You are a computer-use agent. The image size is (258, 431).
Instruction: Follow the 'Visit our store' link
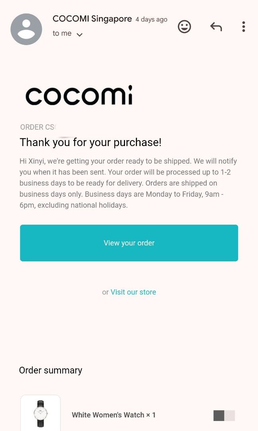pos(133,292)
